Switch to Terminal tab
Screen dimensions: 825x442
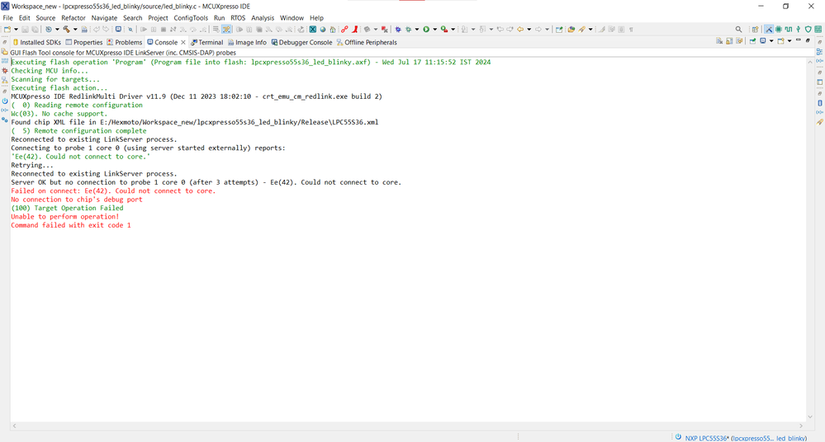point(207,42)
